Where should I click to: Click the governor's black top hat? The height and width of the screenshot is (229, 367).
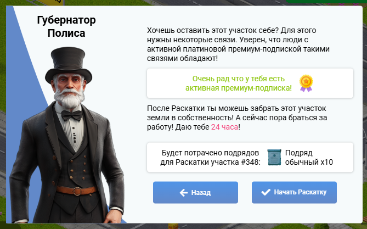coord(69,64)
